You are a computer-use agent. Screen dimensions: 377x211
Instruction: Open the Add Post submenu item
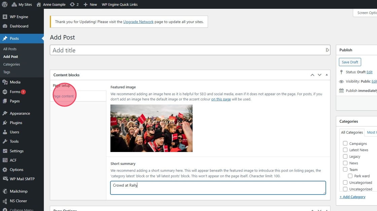click(10, 57)
